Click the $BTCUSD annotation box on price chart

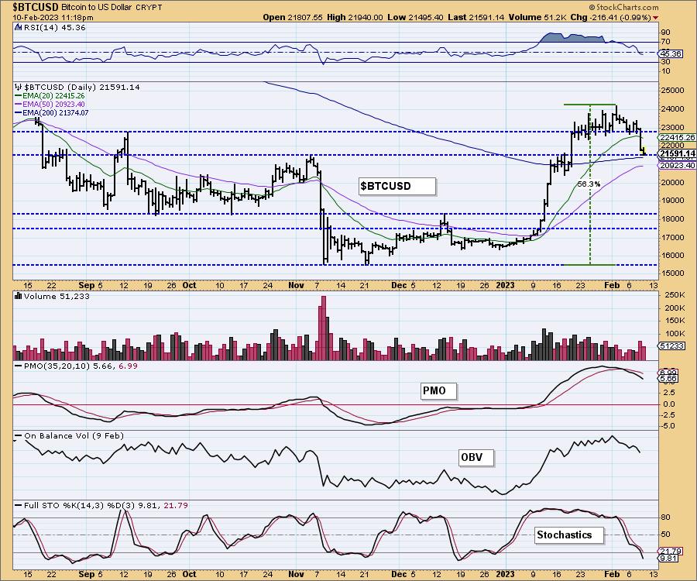(x=397, y=186)
